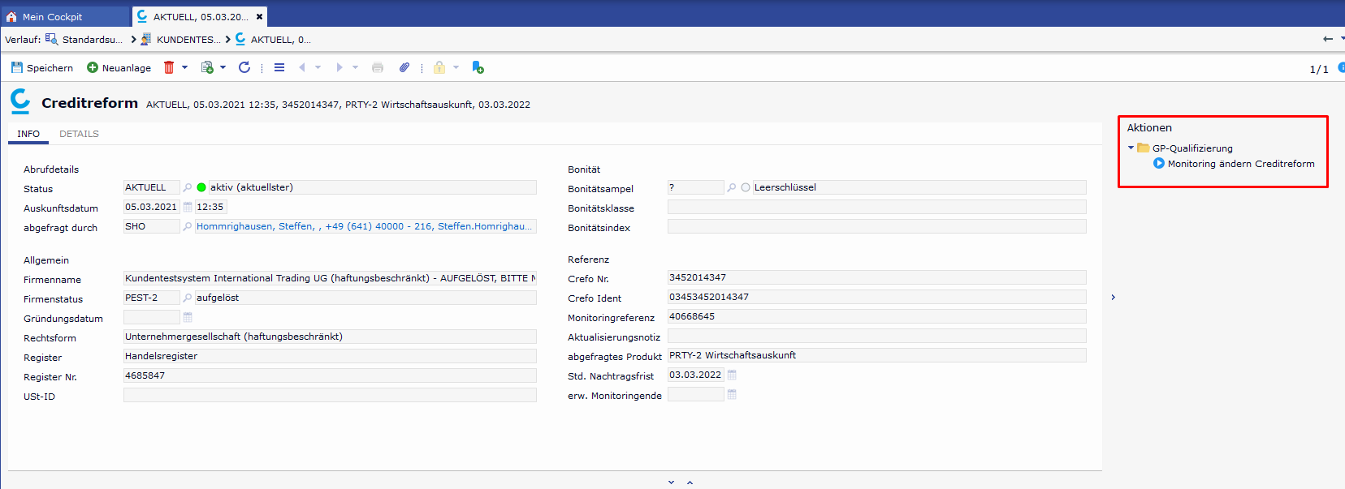
Task: Open calendar picker next to Auskunftsdatum
Action: click(x=188, y=208)
